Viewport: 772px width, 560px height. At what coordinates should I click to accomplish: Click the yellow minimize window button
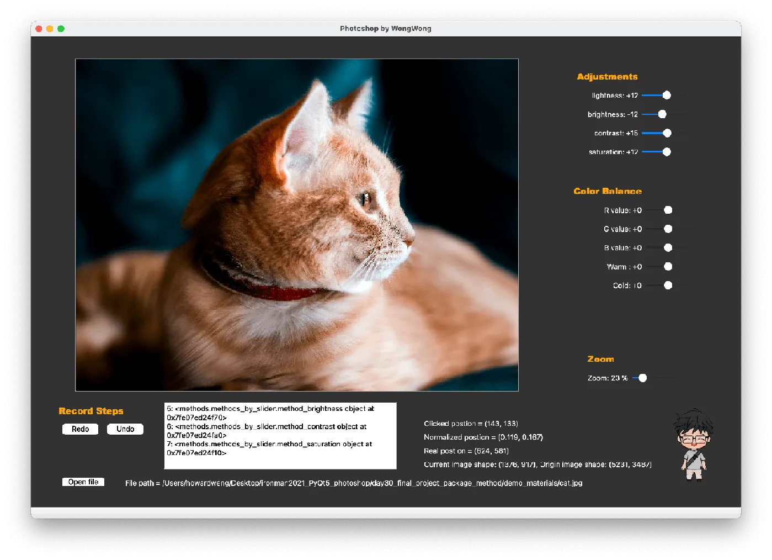coord(50,29)
